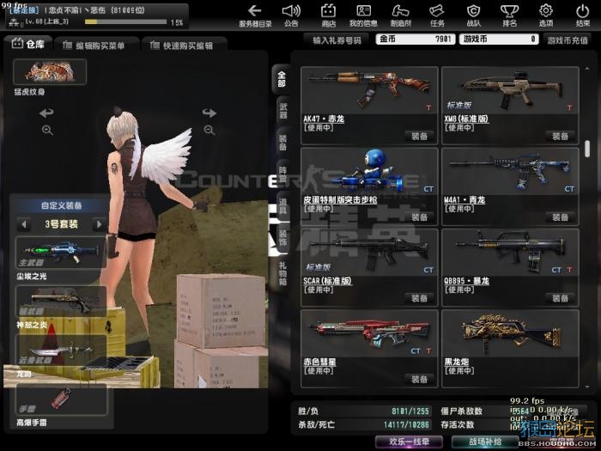
Task: Click the custom equipment (自定义装备) header
Action: tap(61, 205)
